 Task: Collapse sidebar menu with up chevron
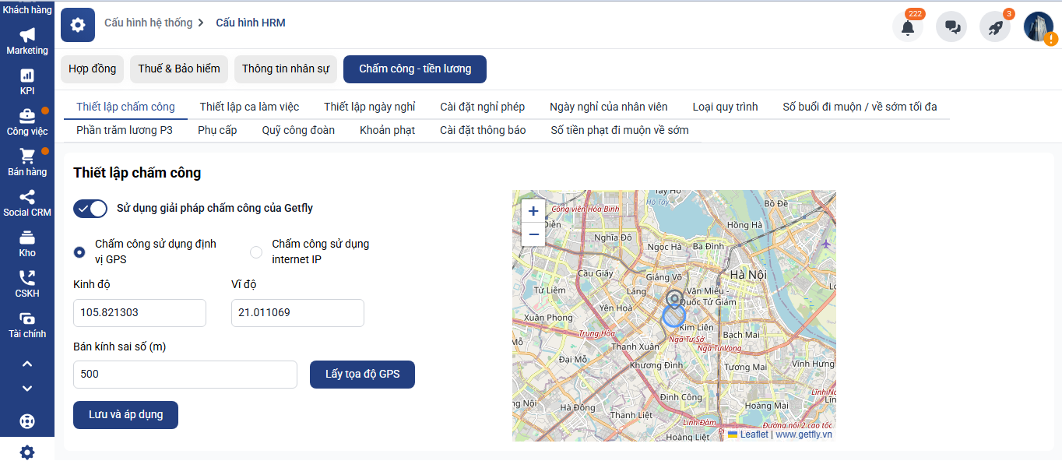tap(27, 364)
